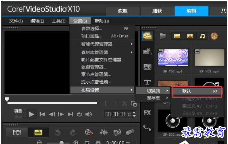Select Project play mode label

tap(18, 111)
